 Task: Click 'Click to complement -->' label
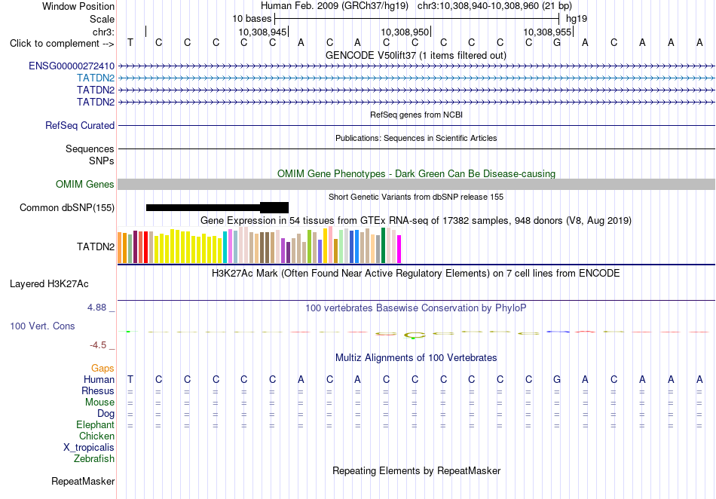click(62, 44)
